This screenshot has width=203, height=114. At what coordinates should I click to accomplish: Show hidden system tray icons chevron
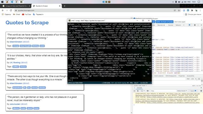coord(173,2)
